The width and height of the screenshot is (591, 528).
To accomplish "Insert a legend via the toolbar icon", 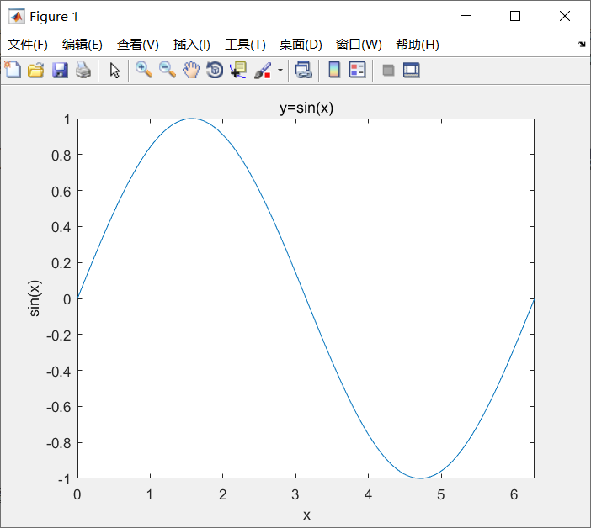I will [x=357, y=70].
